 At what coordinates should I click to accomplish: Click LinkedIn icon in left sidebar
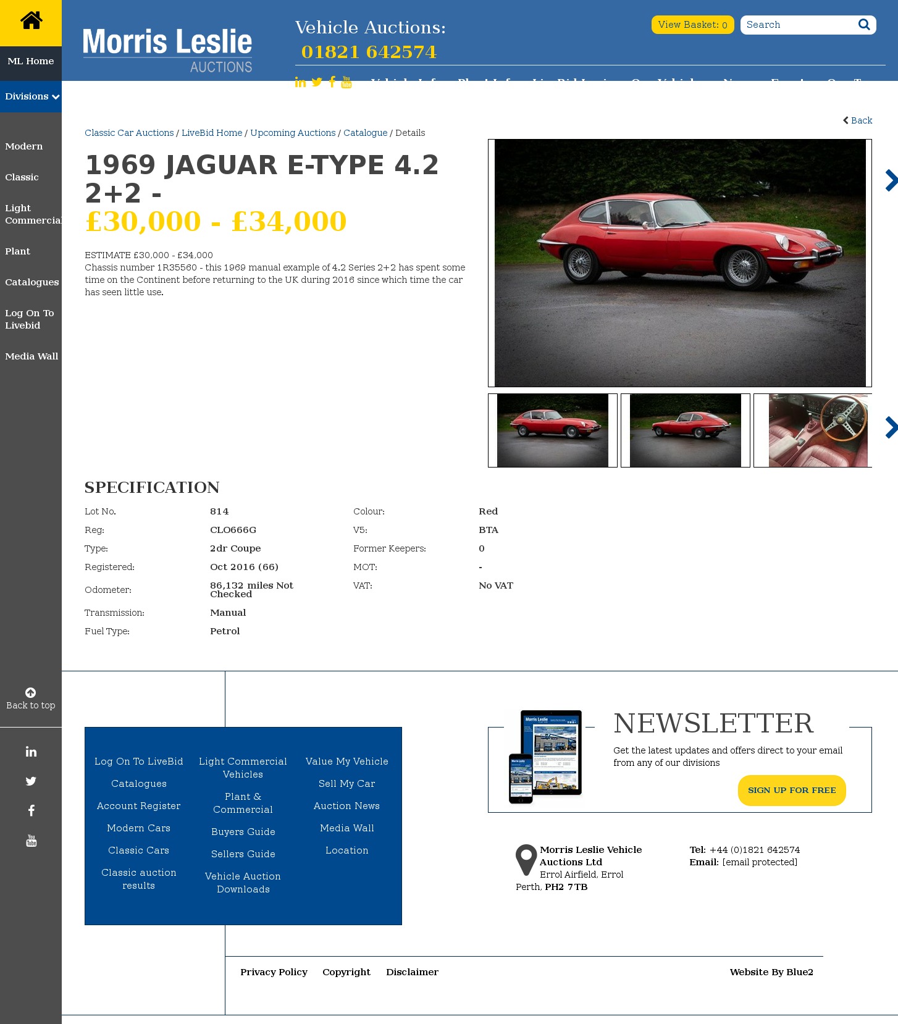tap(31, 752)
